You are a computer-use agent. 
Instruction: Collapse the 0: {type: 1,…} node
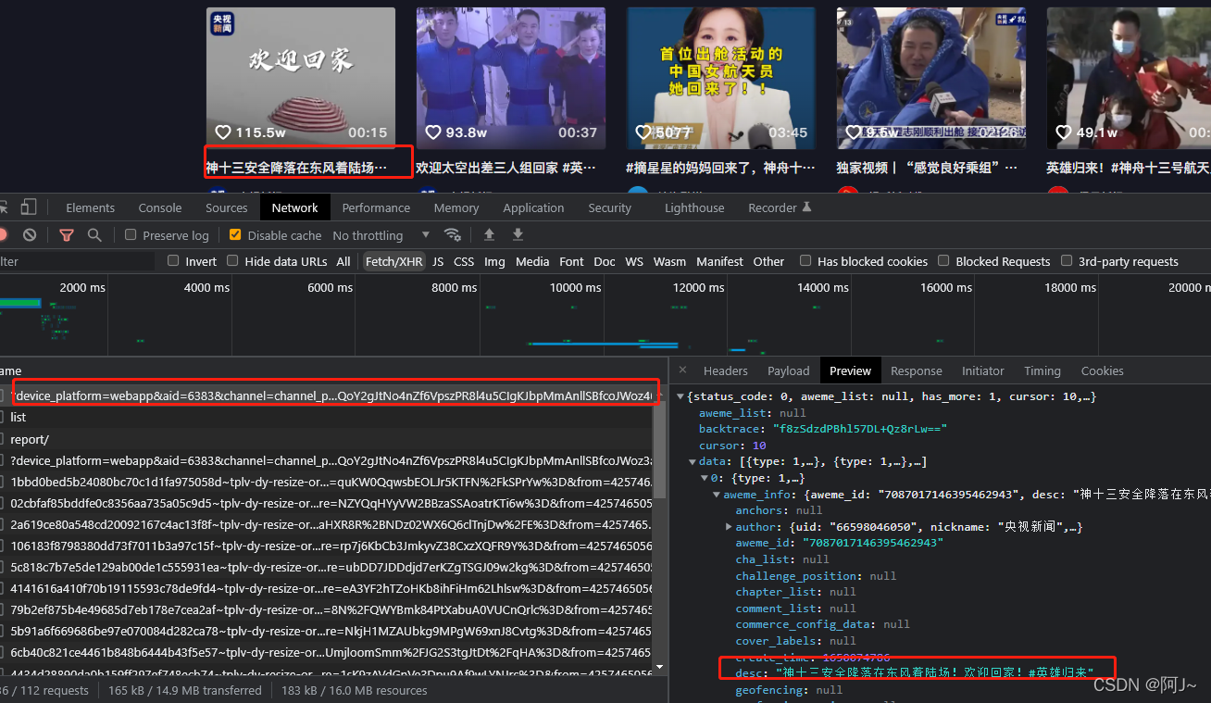pos(704,478)
